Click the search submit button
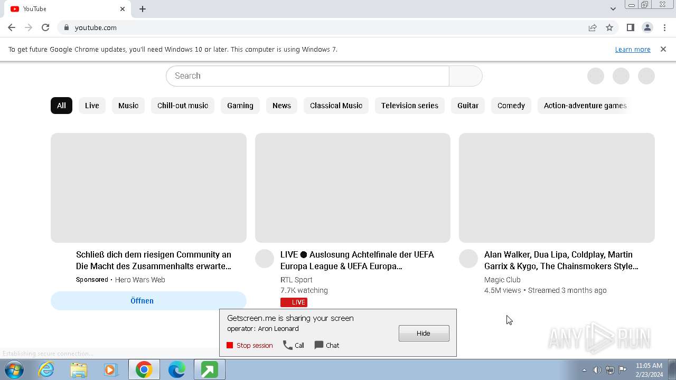Screen dimensions: 676x380 click(x=465, y=76)
